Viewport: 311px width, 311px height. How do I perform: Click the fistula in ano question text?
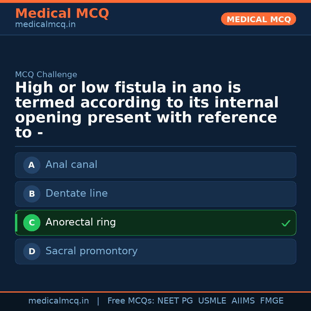tap(147, 110)
